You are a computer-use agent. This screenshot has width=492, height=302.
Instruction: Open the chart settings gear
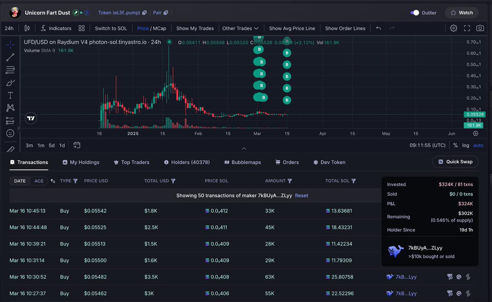[453, 28]
